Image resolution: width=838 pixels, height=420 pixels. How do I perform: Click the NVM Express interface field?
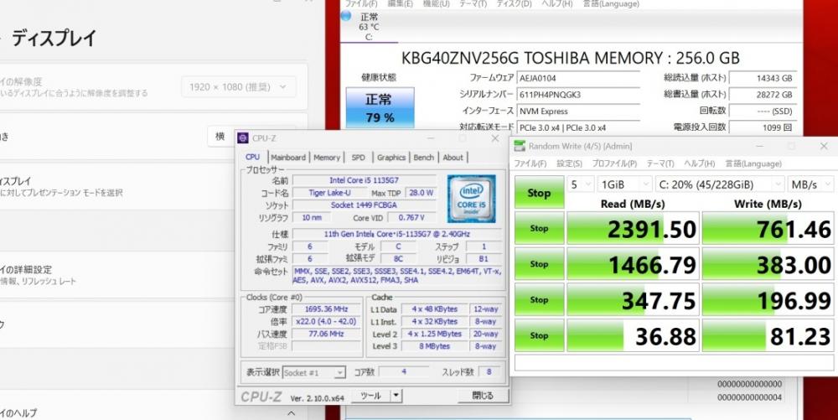[x=578, y=111]
